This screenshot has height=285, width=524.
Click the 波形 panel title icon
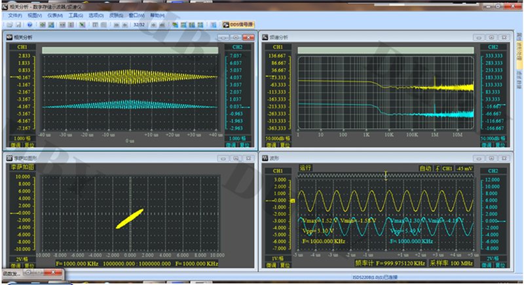click(x=265, y=158)
